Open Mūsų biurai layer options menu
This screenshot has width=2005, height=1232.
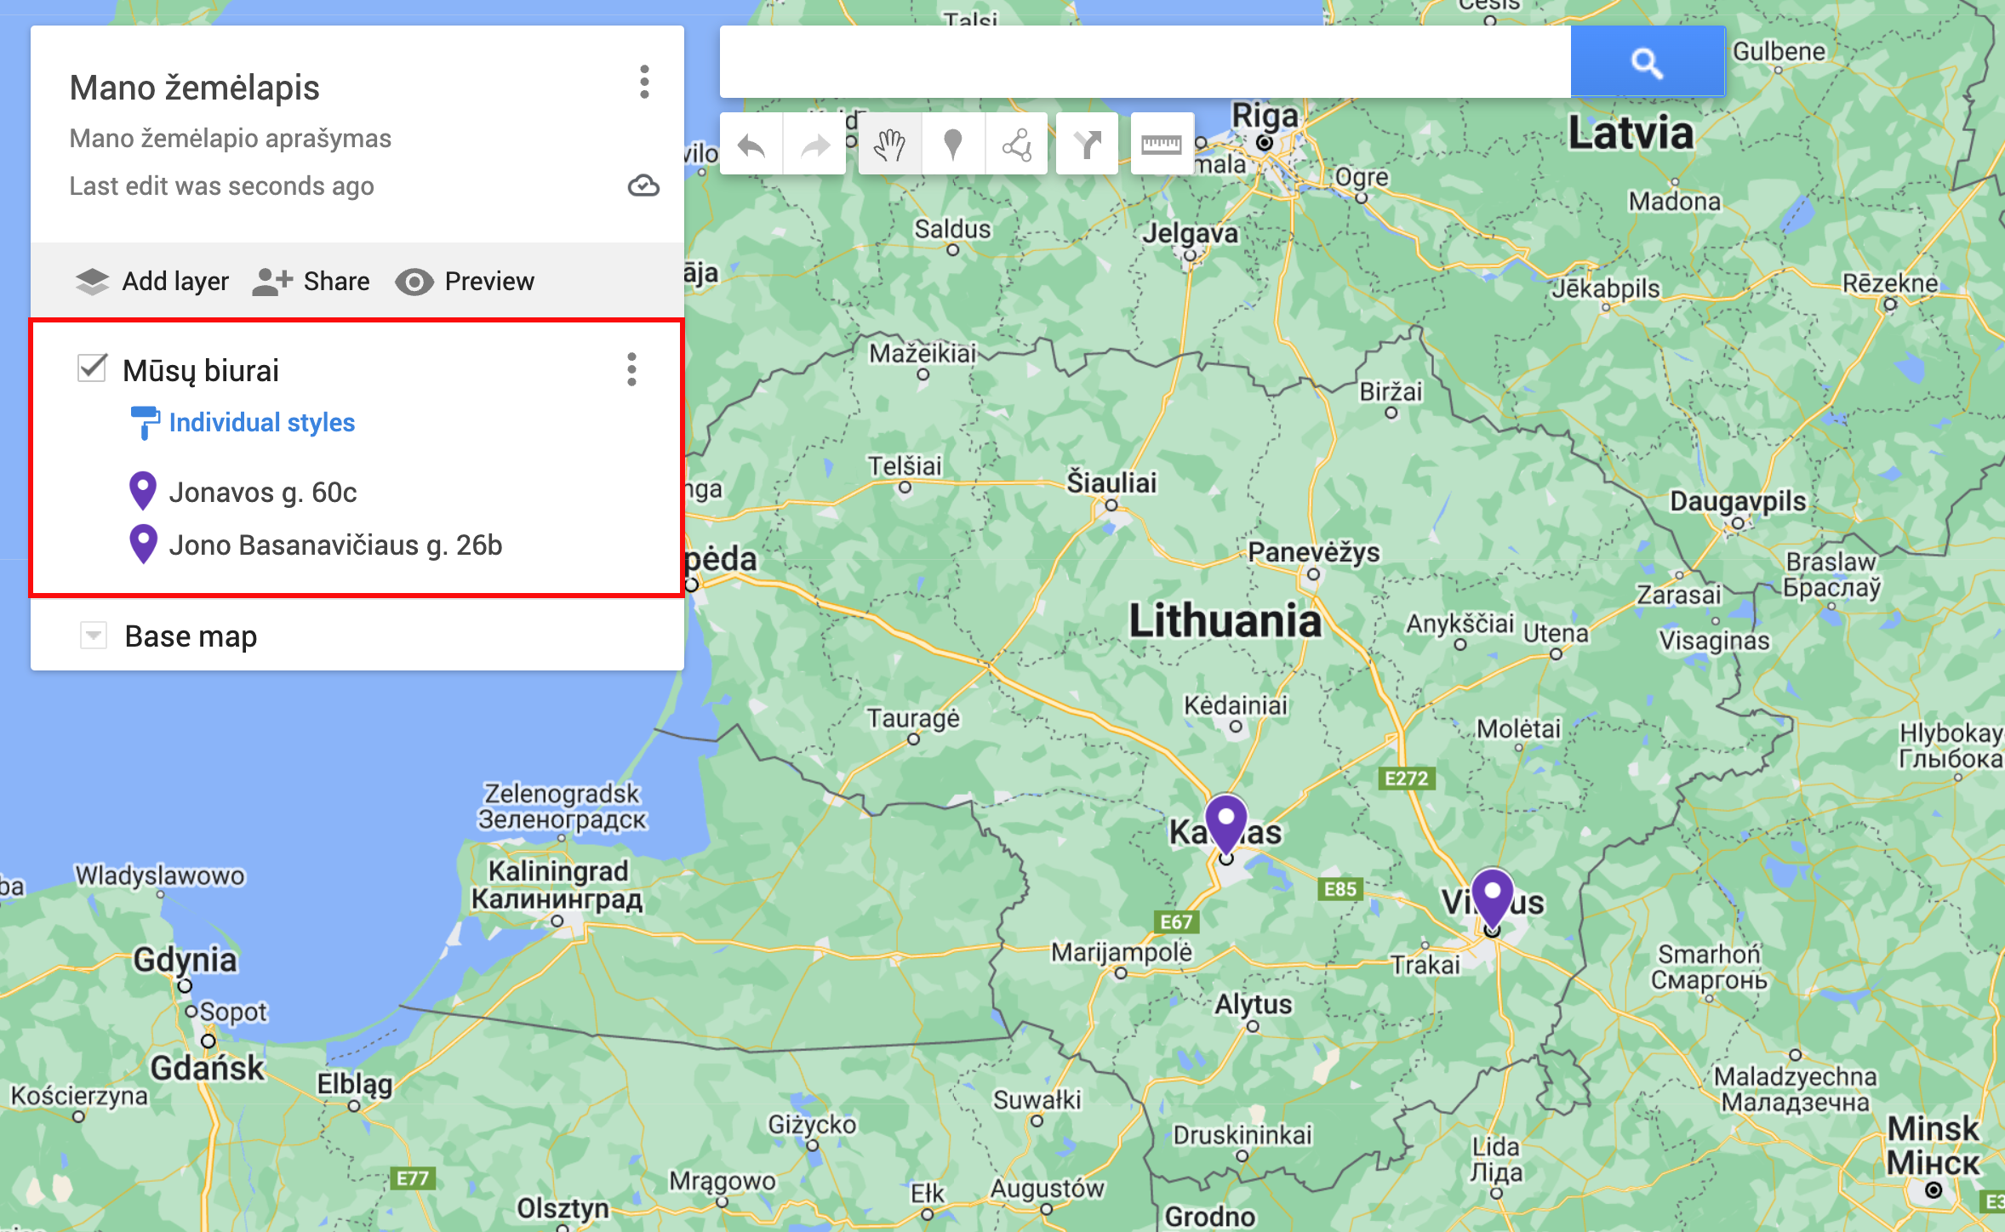[x=631, y=370]
